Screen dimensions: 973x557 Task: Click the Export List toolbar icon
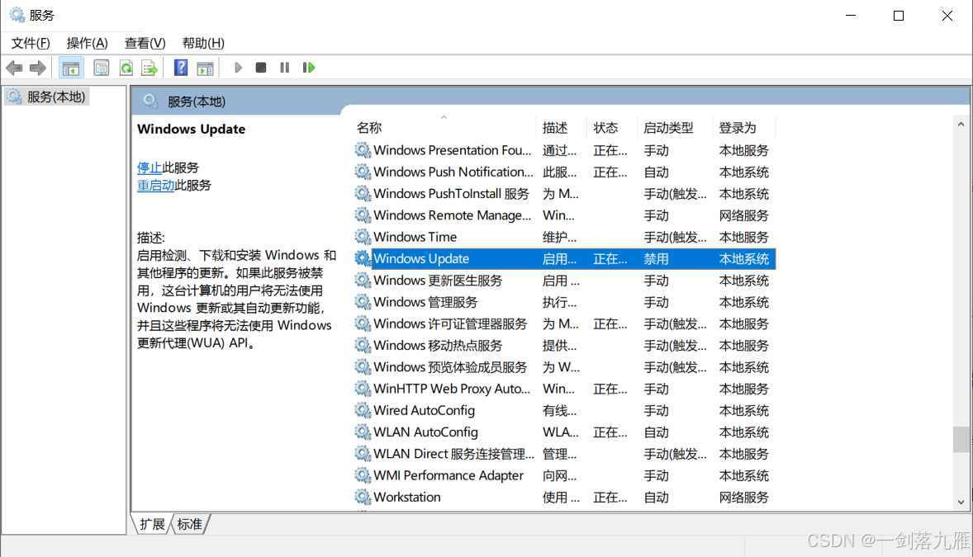[x=150, y=68]
